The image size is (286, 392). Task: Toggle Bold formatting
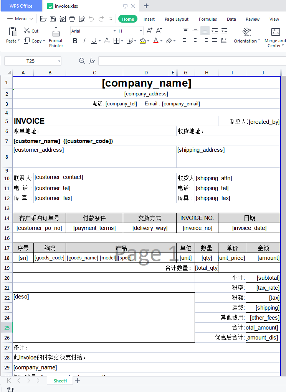click(75, 41)
